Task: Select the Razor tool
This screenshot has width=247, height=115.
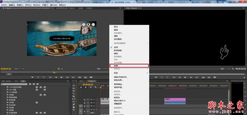Action: tap(74, 96)
